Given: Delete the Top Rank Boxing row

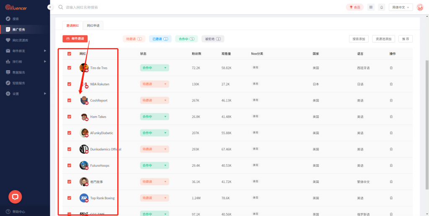Looking at the screenshot, I should click(391, 198).
